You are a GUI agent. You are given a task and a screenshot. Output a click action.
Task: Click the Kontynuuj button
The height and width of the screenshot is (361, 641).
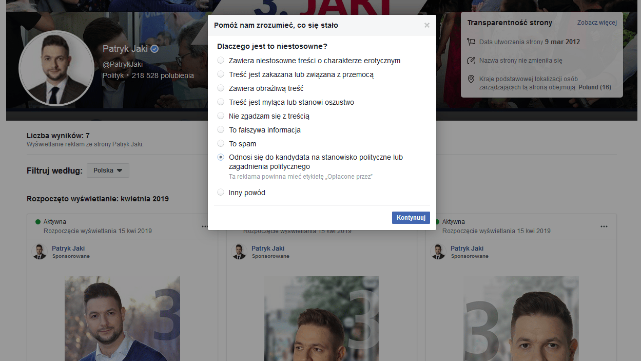pyautogui.click(x=411, y=218)
